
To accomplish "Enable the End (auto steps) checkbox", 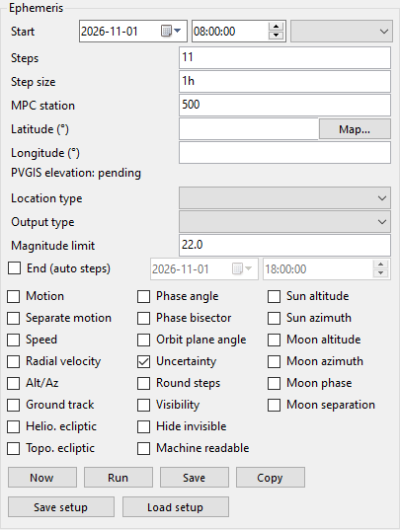I will click(14, 268).
